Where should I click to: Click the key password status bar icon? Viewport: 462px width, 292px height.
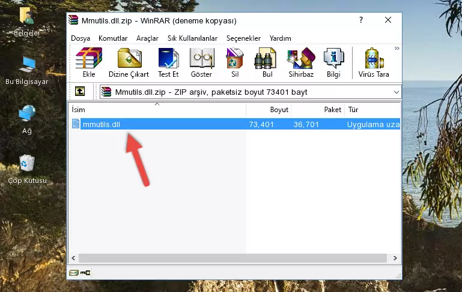[x=85, y=273]
